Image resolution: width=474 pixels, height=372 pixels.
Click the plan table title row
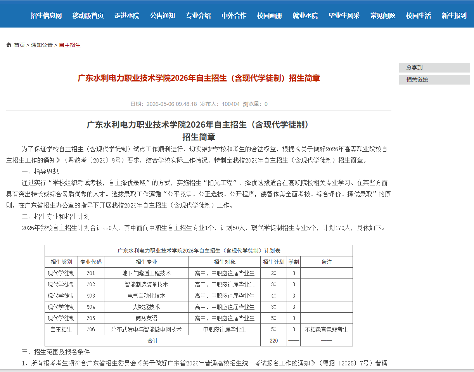coord(199,251)
